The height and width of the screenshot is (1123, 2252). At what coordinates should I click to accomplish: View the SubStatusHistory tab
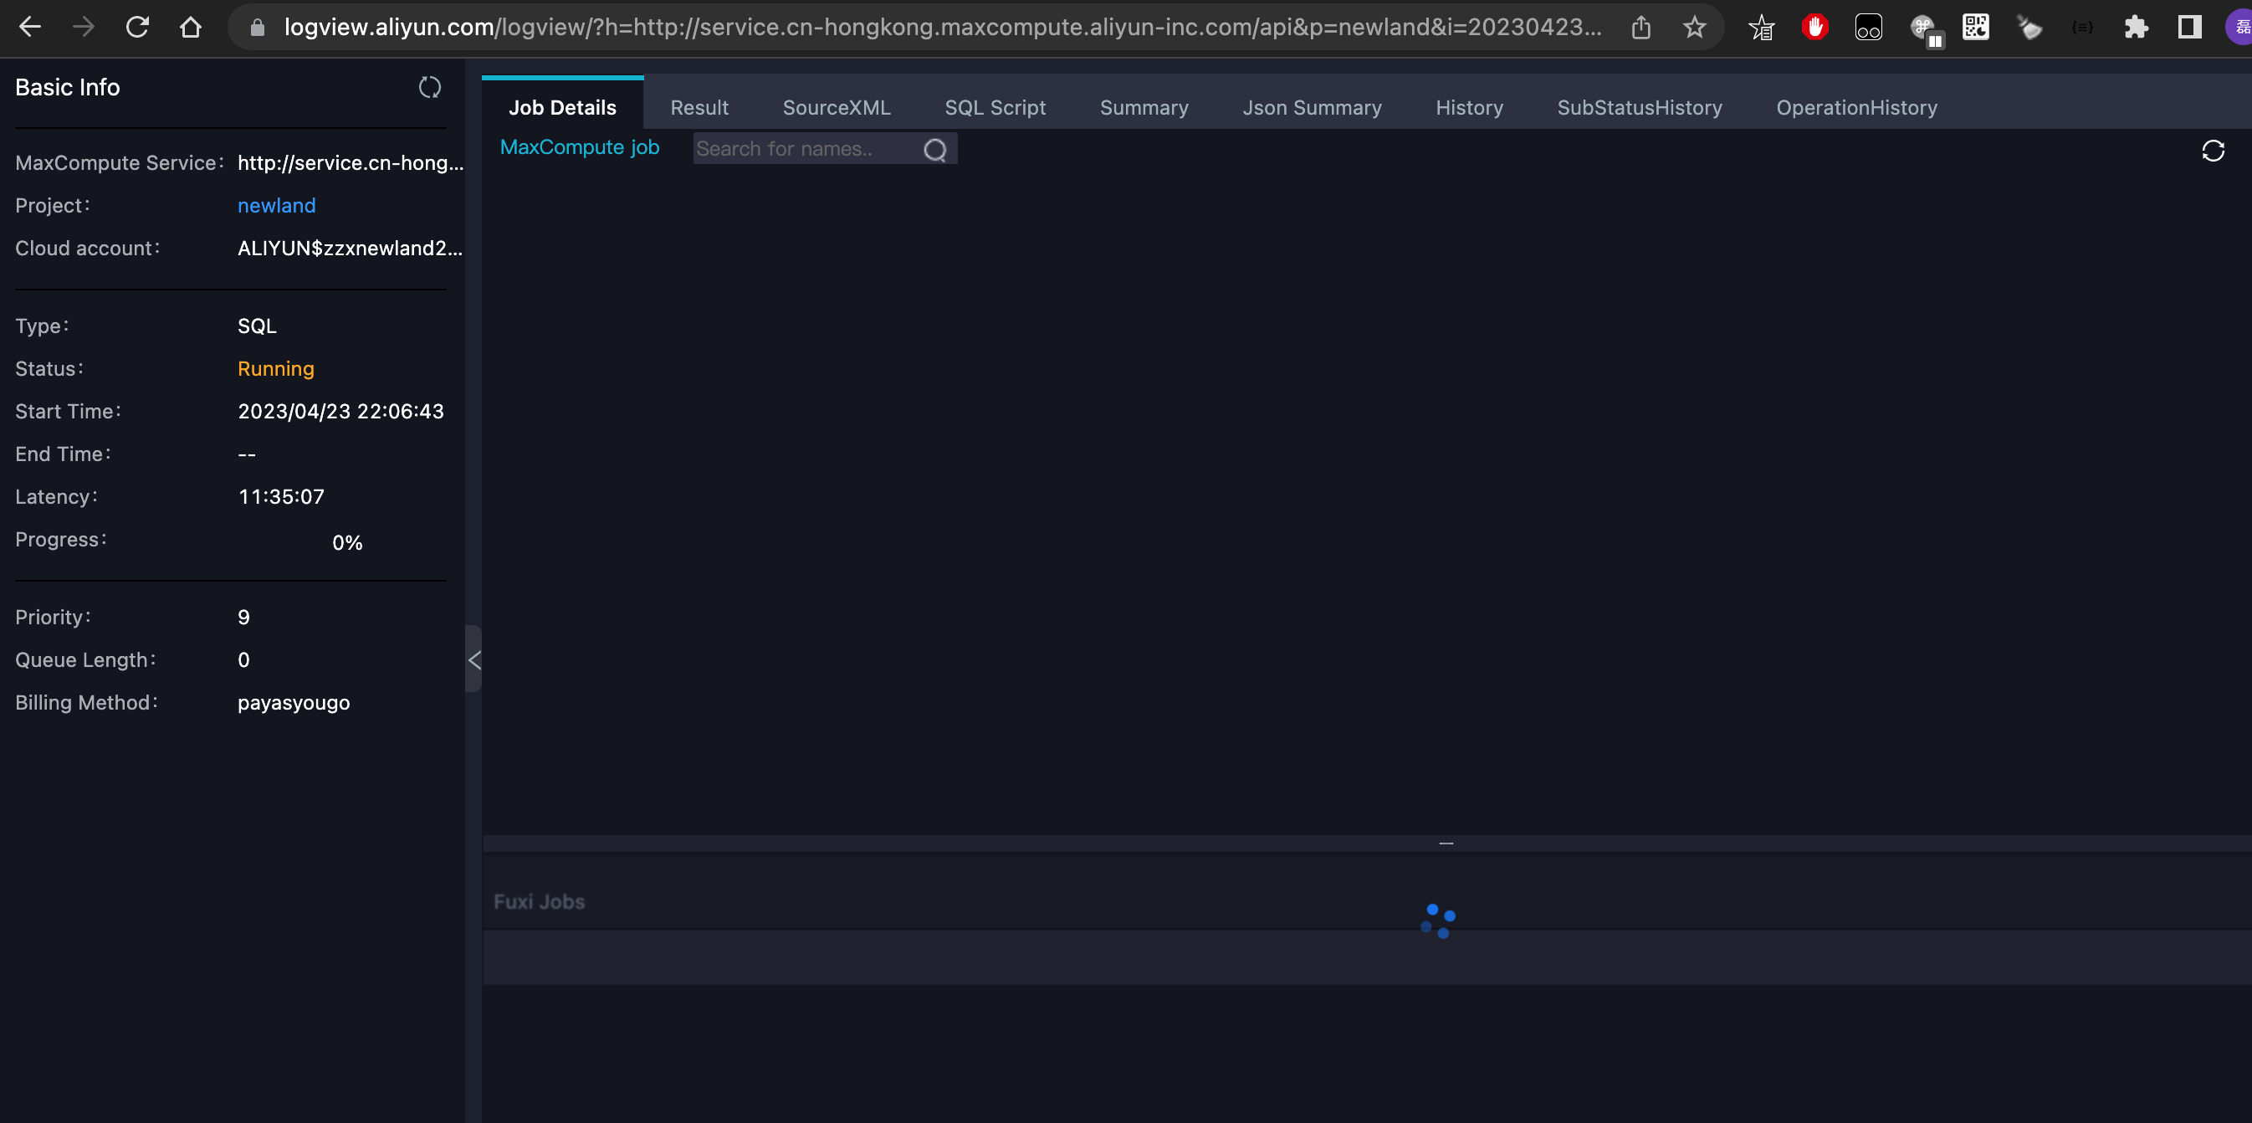pos(1638,108)
